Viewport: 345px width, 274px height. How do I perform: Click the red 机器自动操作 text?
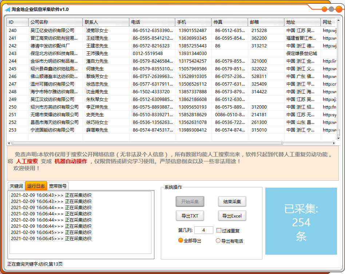[71, 161]
